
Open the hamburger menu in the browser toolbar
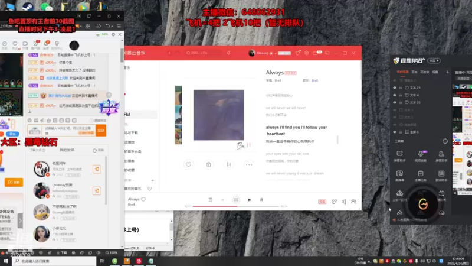pos(119,26)
